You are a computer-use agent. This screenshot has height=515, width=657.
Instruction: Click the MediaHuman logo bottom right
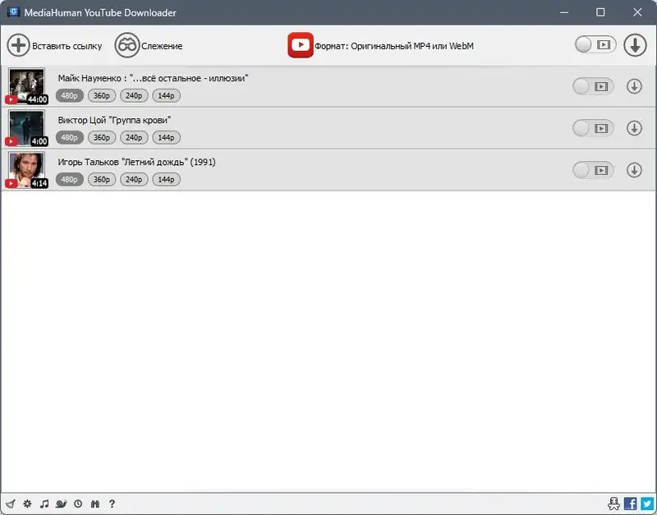[x=613, y=504]
